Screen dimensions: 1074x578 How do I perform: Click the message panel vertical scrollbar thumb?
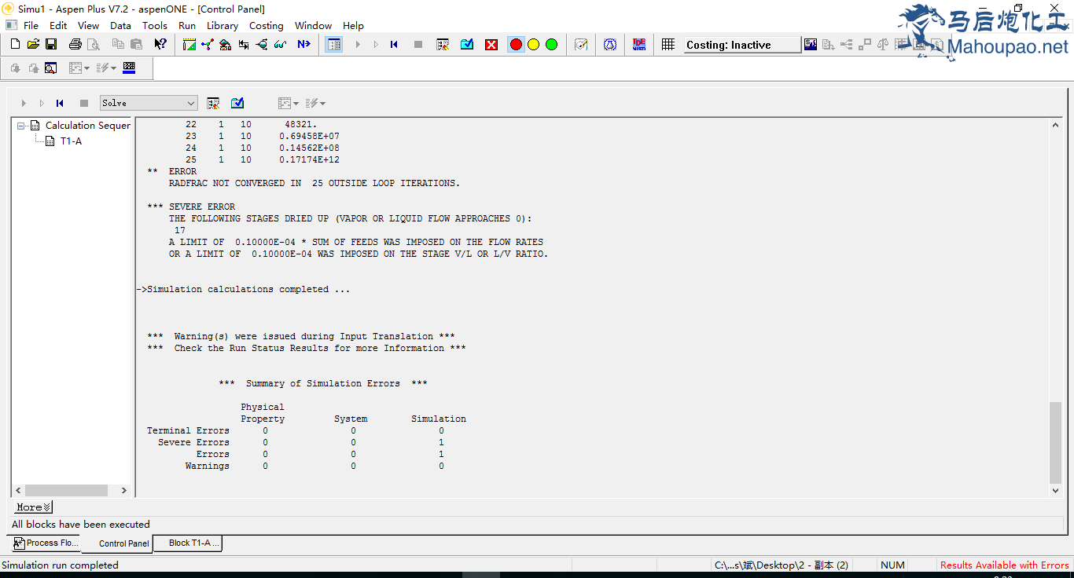(x=1056, y=442)
